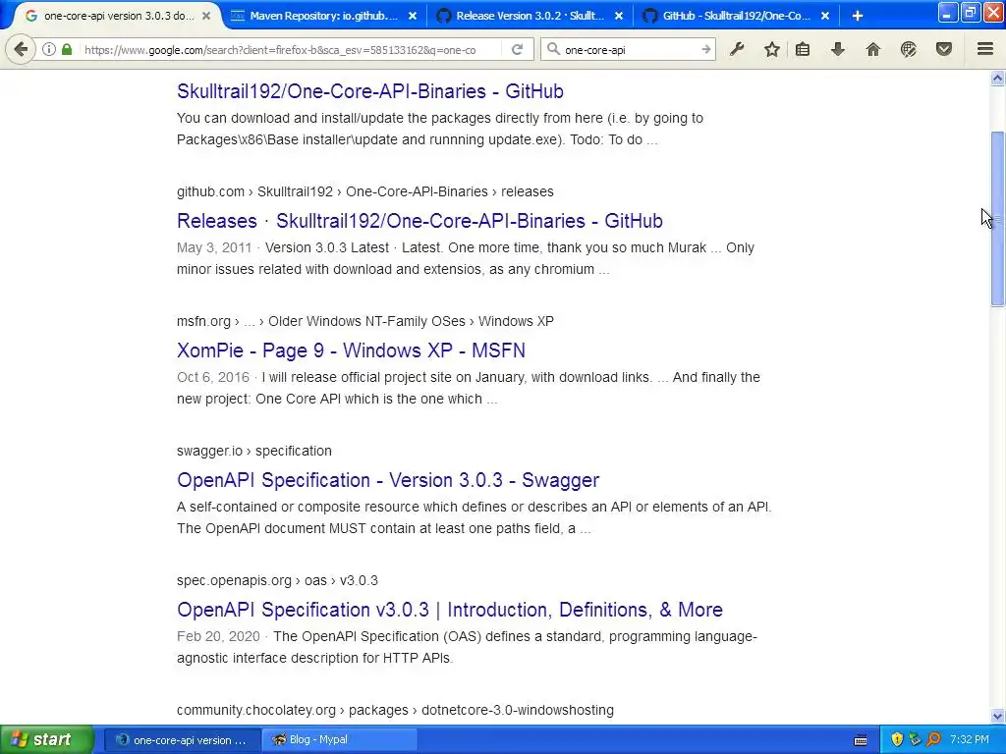
Task: Click community.chocolatey.org packages breadcrumb
Action: (x=395, y=710)
